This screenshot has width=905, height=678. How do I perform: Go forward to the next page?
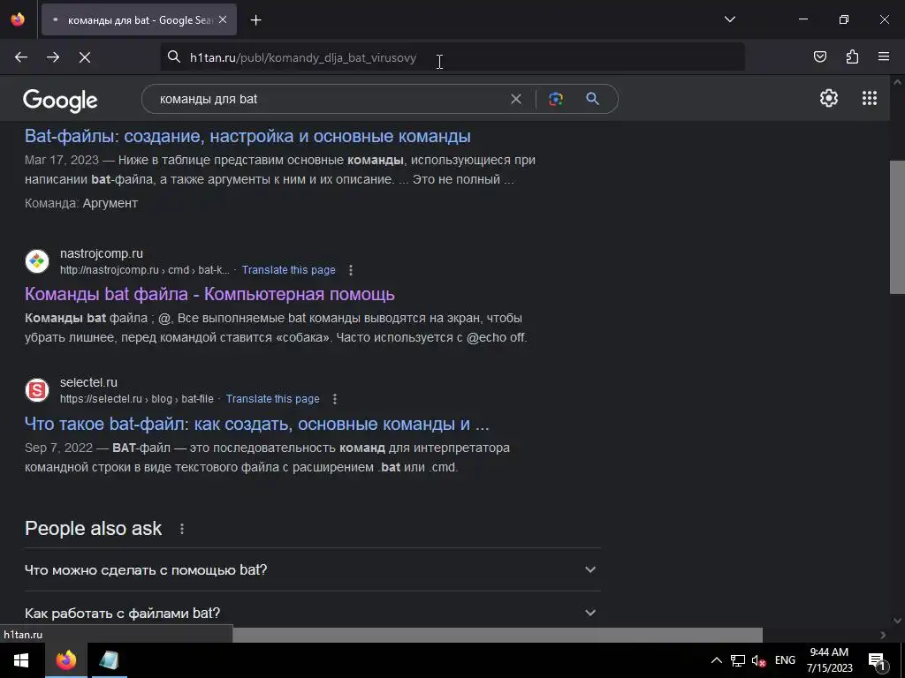(x=53, y=57)
